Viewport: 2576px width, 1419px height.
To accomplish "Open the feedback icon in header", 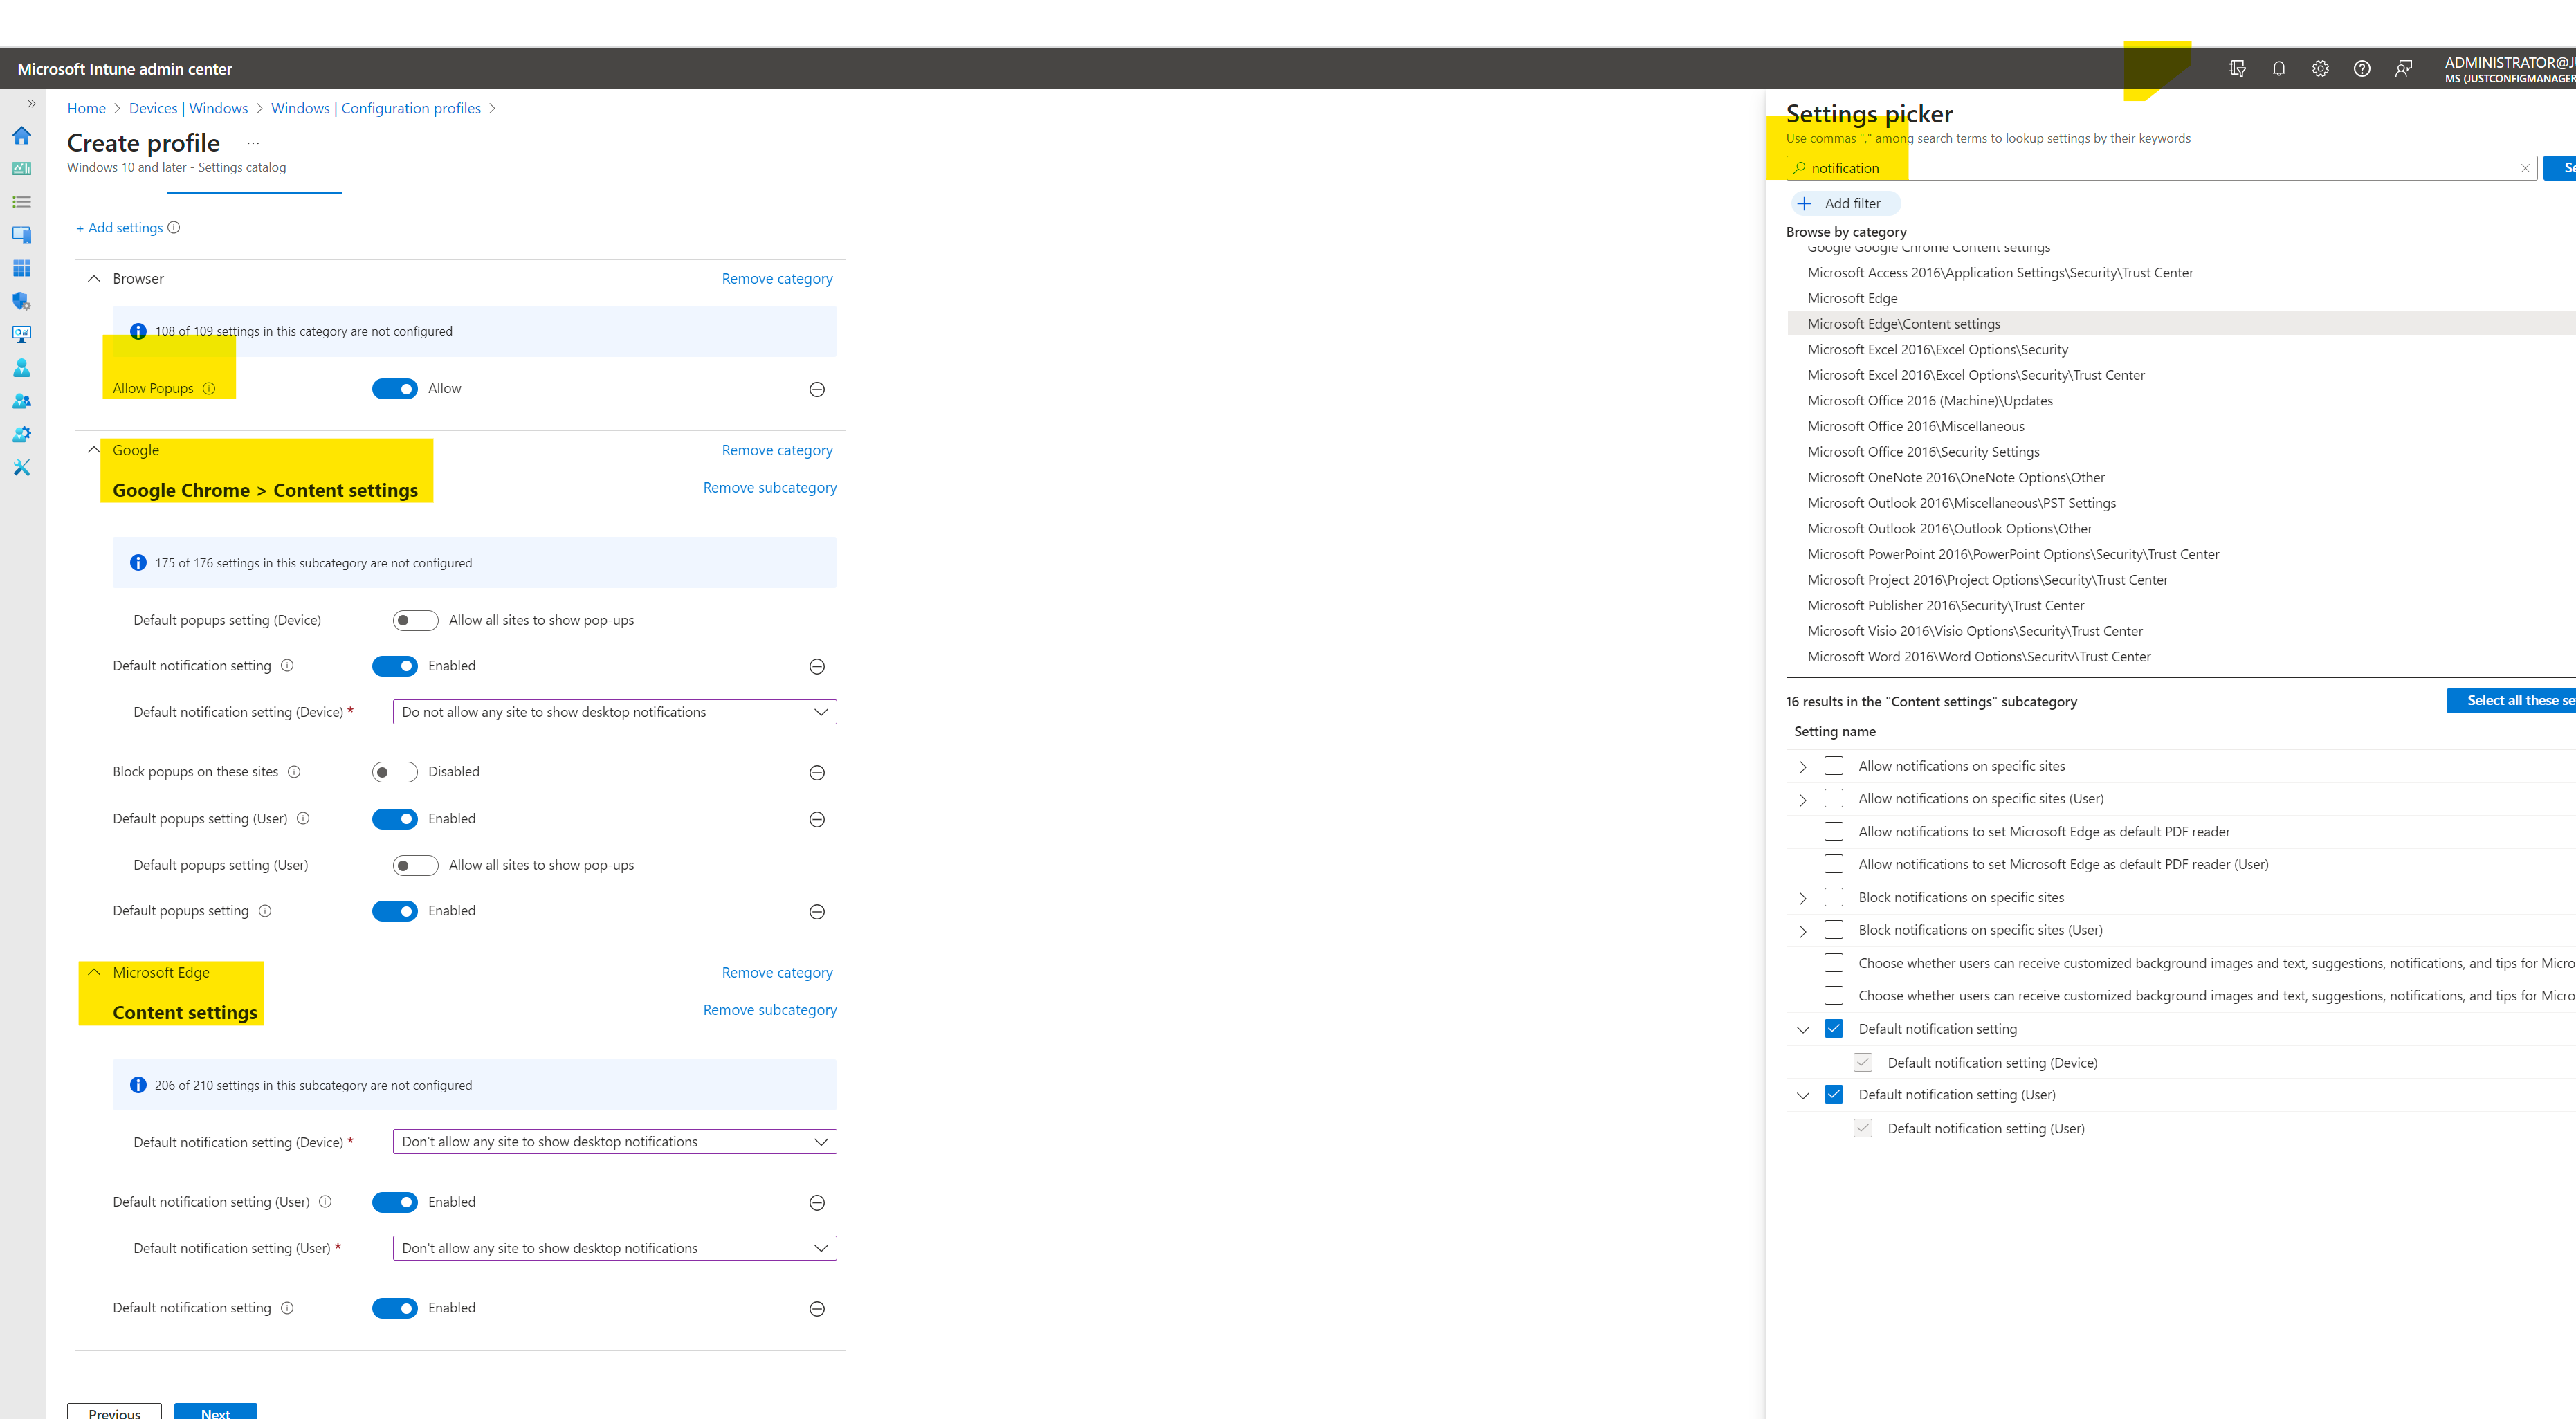I will [2403, 68].
